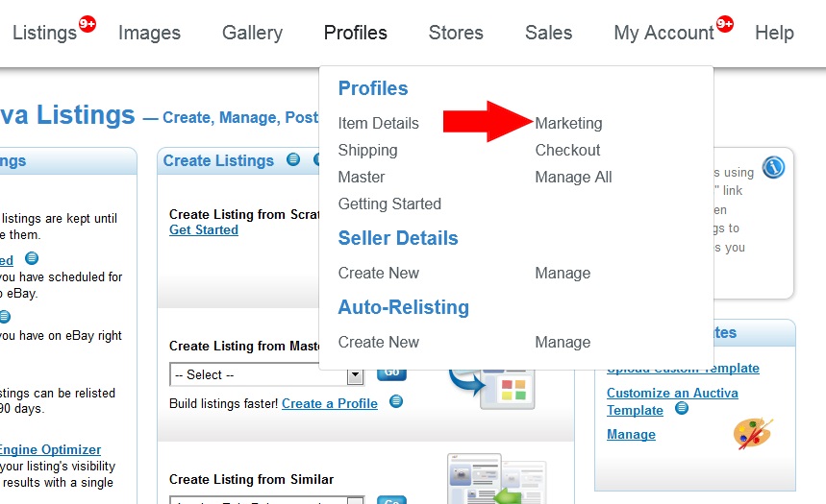Click the Seller Details heading
This screenshot has height=504, width=826.
[398, 238]
